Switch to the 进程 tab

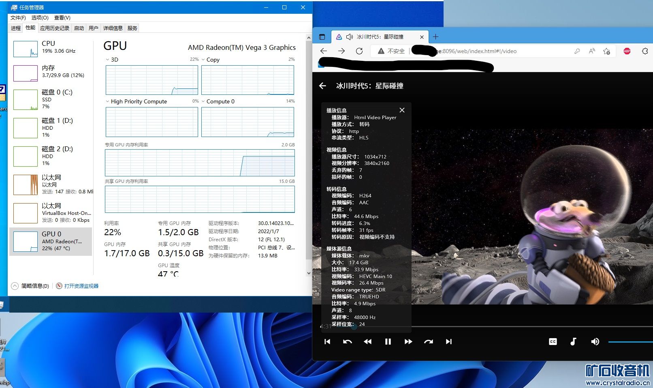[x=16, y=28]
